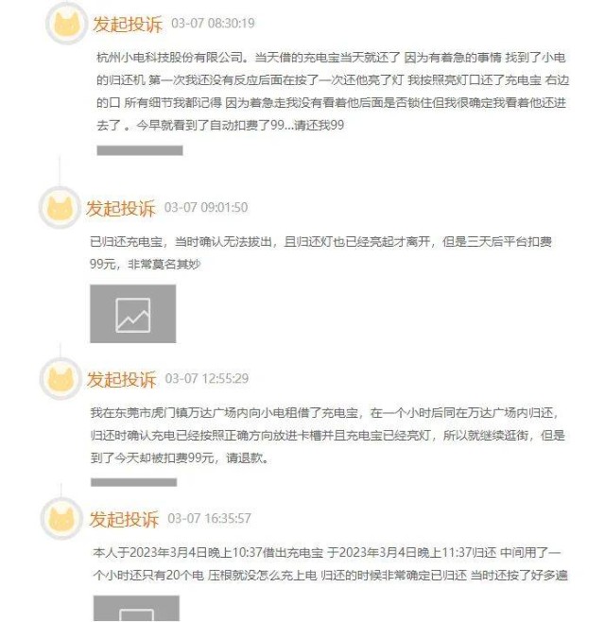Click the cat avatar of the 12:55:29 complaint
Screen dimensions: 605x622
click(60, 379)
